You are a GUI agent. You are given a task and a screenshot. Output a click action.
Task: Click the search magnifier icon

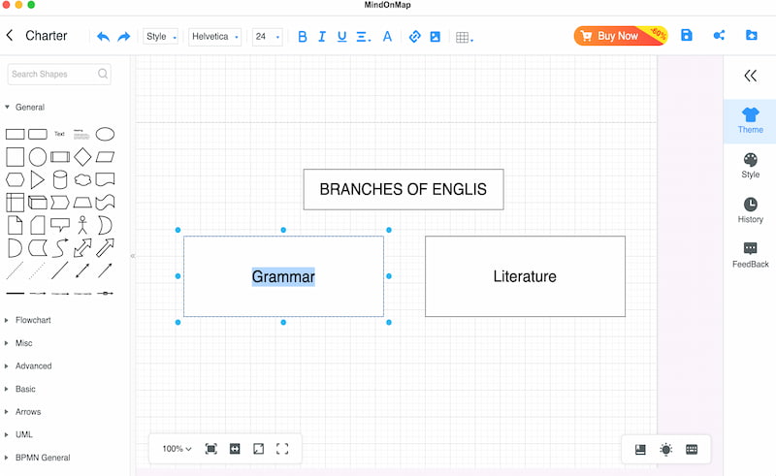click(x=103, y=74)
